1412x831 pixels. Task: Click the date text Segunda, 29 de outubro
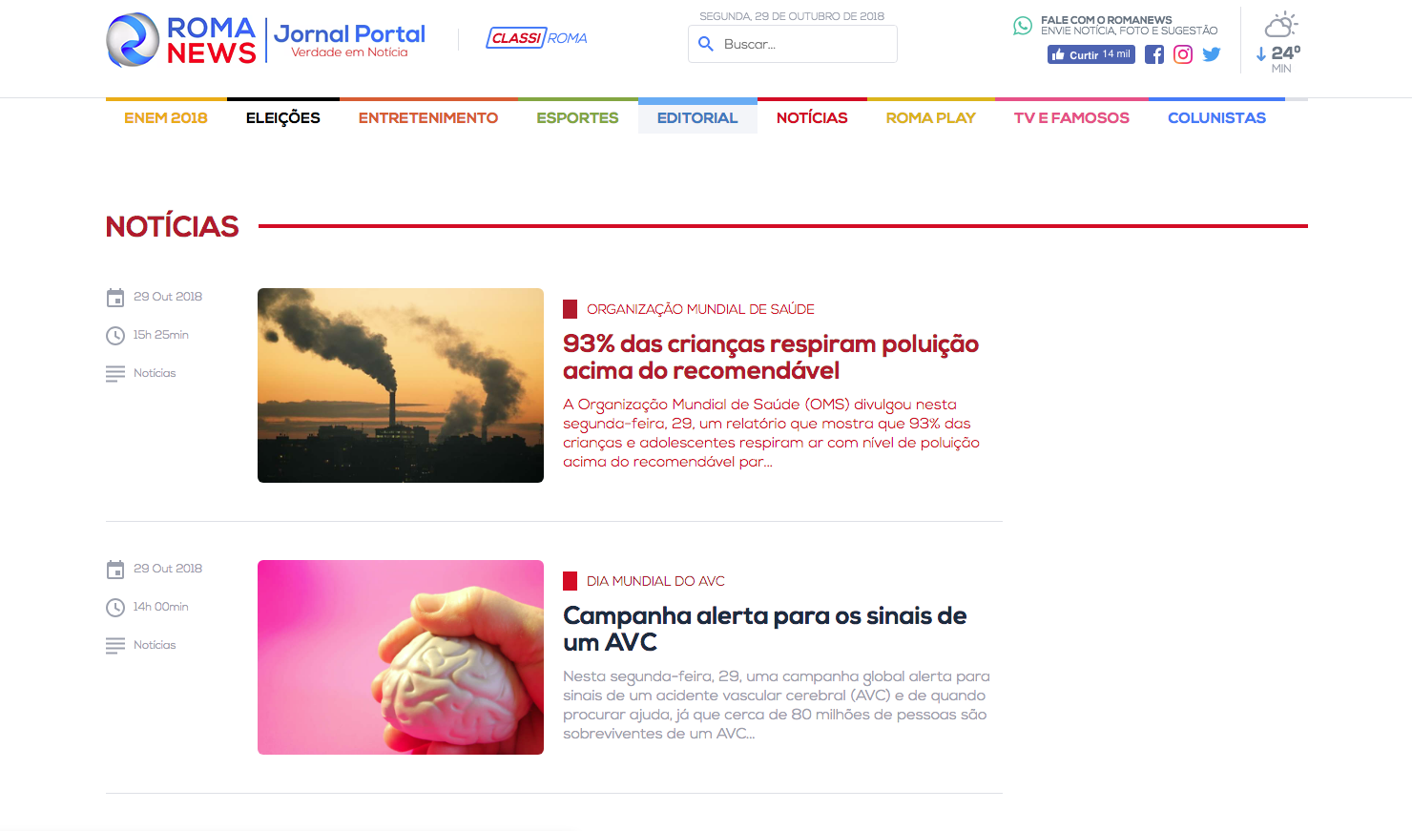[x=792, y=16]
